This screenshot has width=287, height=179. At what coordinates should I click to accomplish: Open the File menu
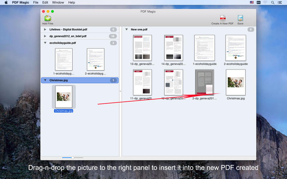pos(36,3)
